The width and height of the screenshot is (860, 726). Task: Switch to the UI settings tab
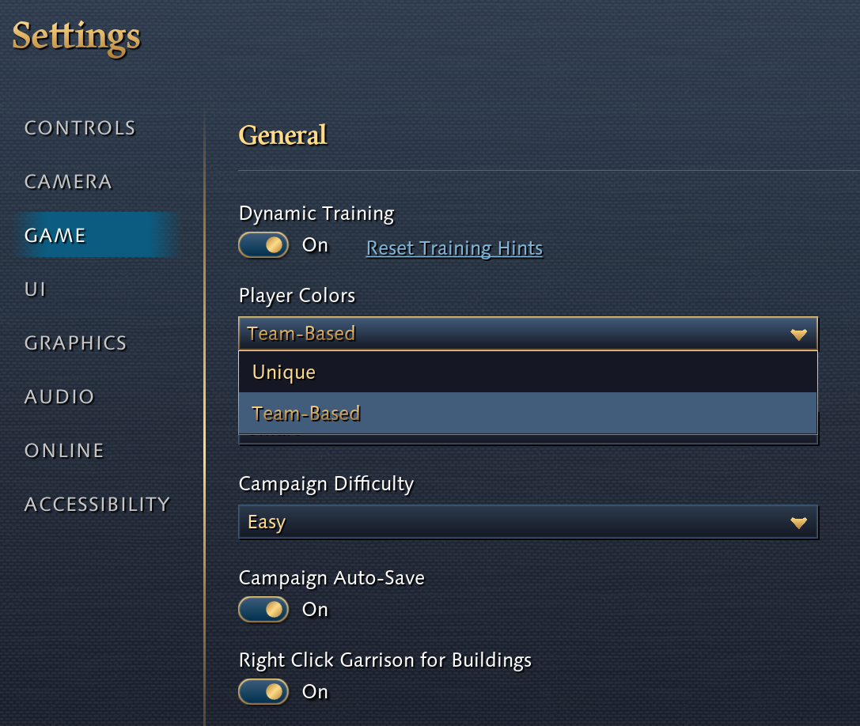coord(34,289)
